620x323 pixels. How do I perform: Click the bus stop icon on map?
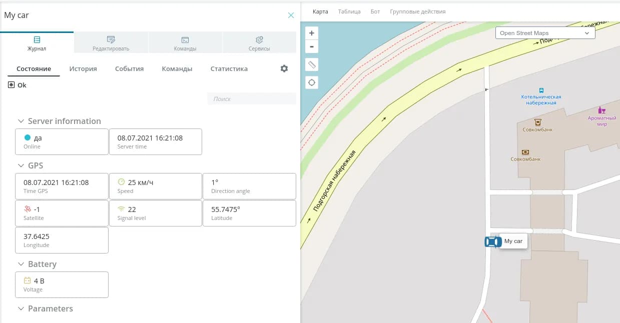point(541,90)
